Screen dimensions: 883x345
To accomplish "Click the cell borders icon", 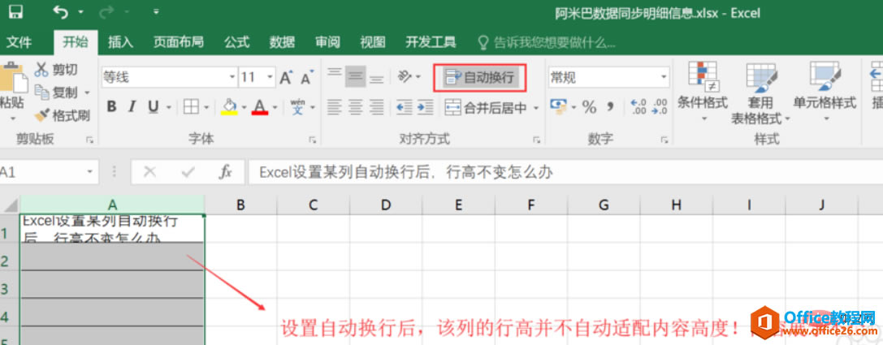I will pyautogui.click(x=192, y=106).
